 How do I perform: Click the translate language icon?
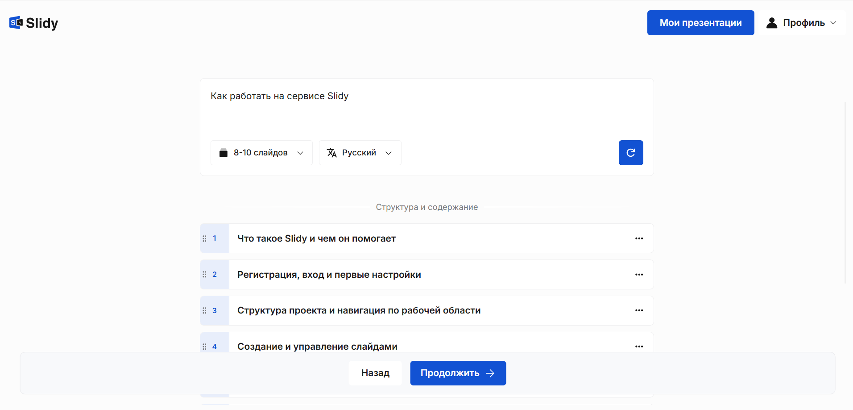coord(331,153)
